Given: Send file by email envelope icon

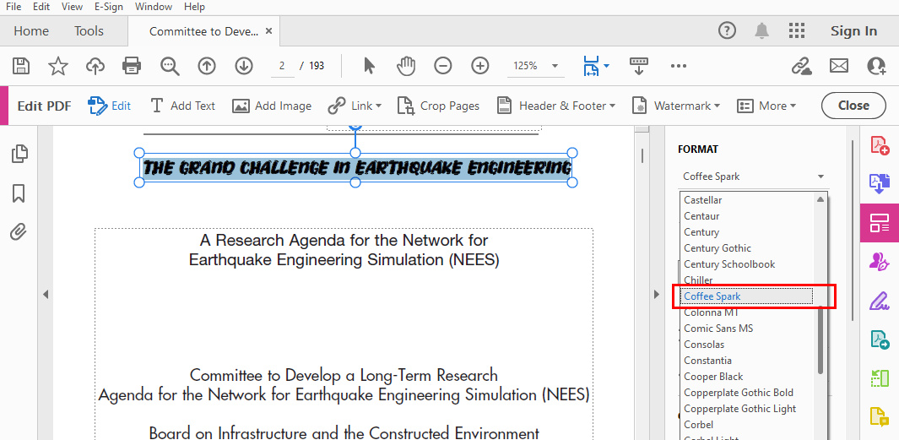Looking at the screenshot, I should click(x=838, y=65).
